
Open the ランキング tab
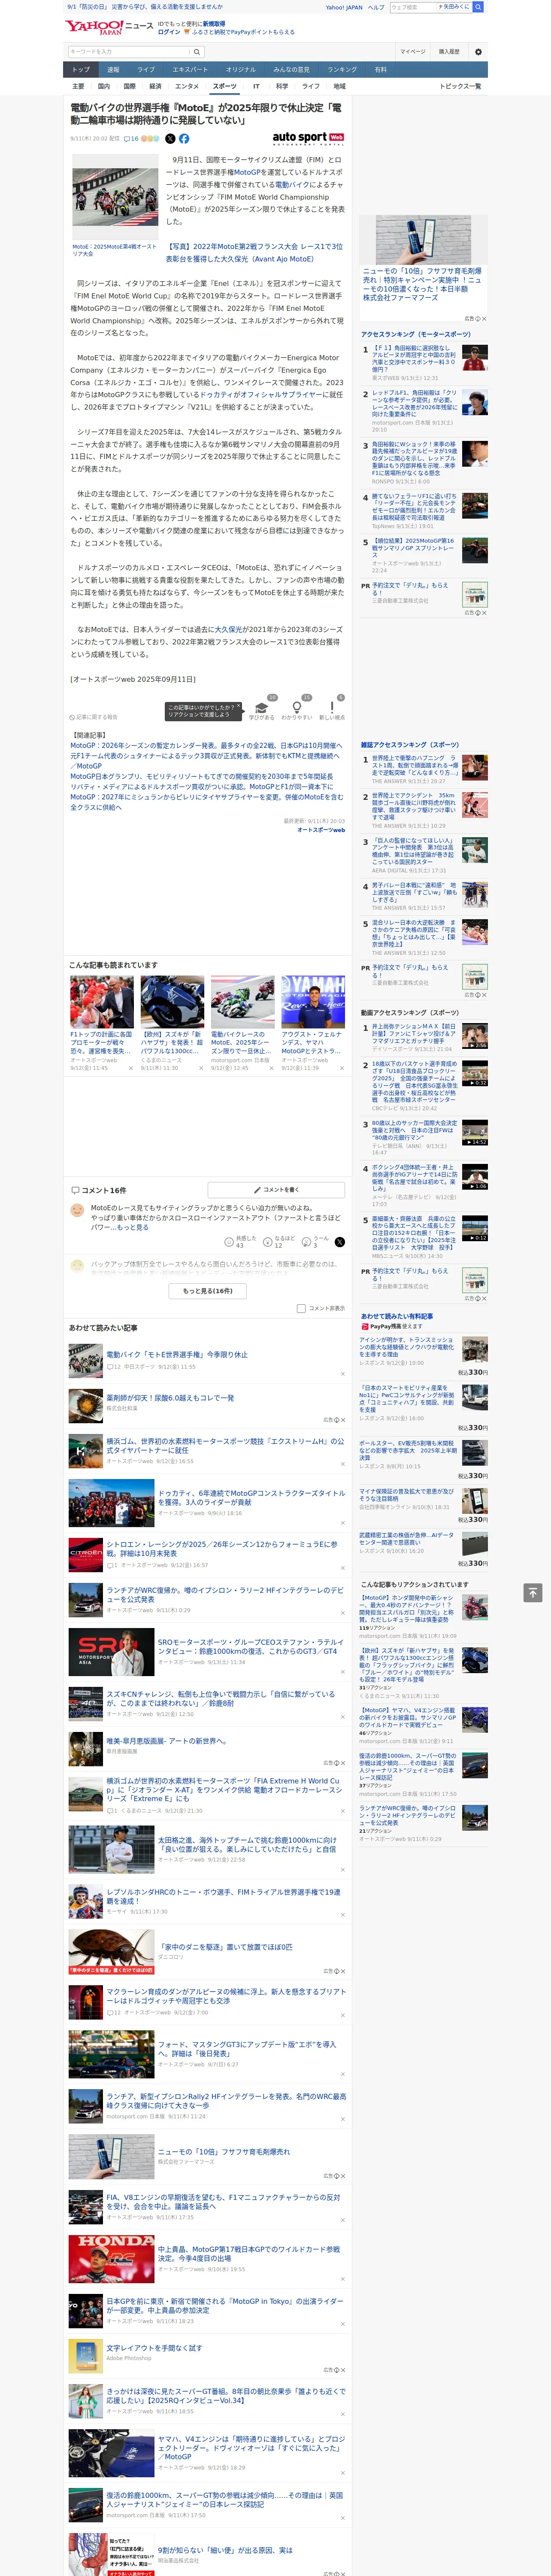click(342, 70)
